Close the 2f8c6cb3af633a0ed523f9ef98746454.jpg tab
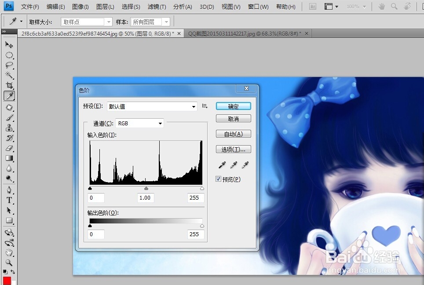 pyautogui.click(x=179, y=33)
